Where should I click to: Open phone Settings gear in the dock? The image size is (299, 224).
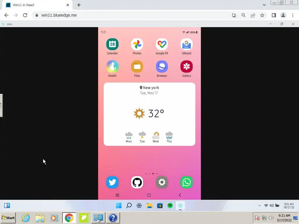[x=162, y=182]
